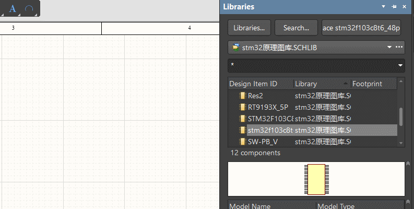Click sheet border zone 4 label
The image size is (414, 209).
tap(190, 28)
